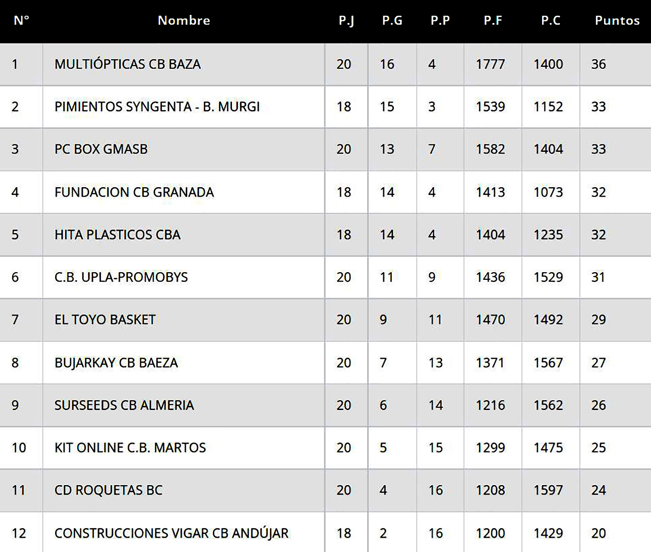Click CONSTRUCCIONES VIGAR CB ANDÚJAR team name
651x552 pixels.
(x=171, y=533)
